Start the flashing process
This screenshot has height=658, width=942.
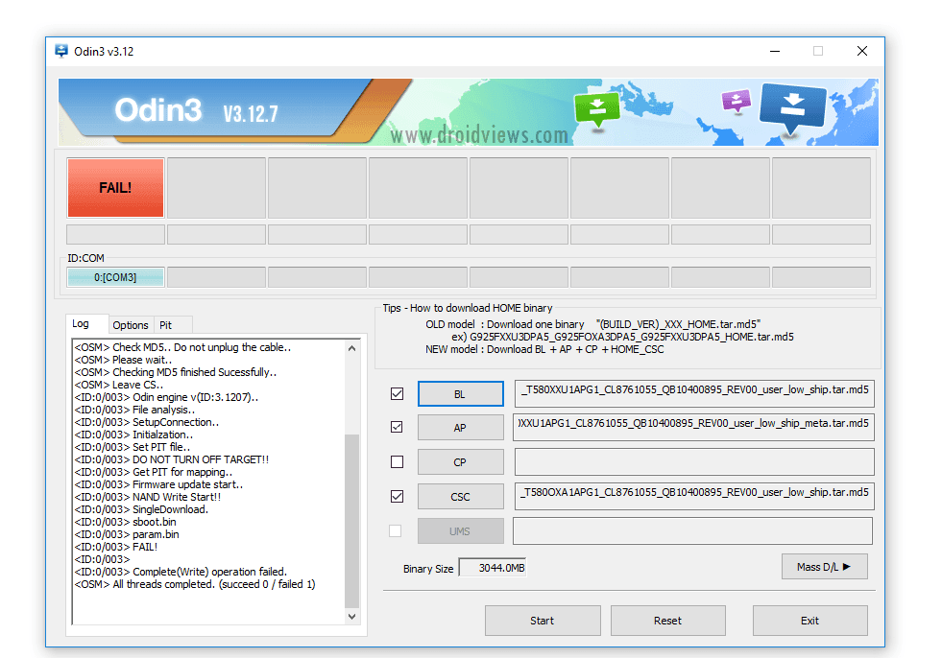point(543,621)
